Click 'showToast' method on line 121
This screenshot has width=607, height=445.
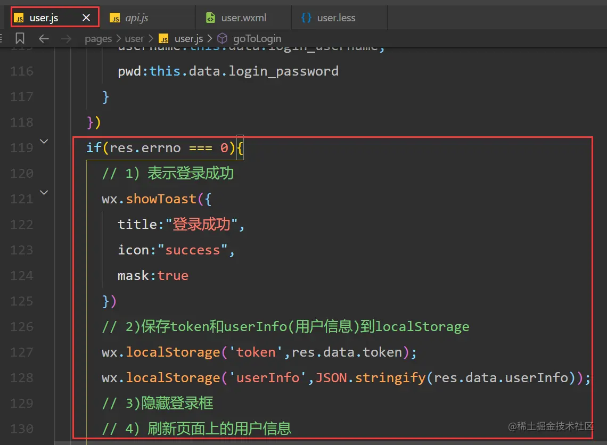coord(161,199)
